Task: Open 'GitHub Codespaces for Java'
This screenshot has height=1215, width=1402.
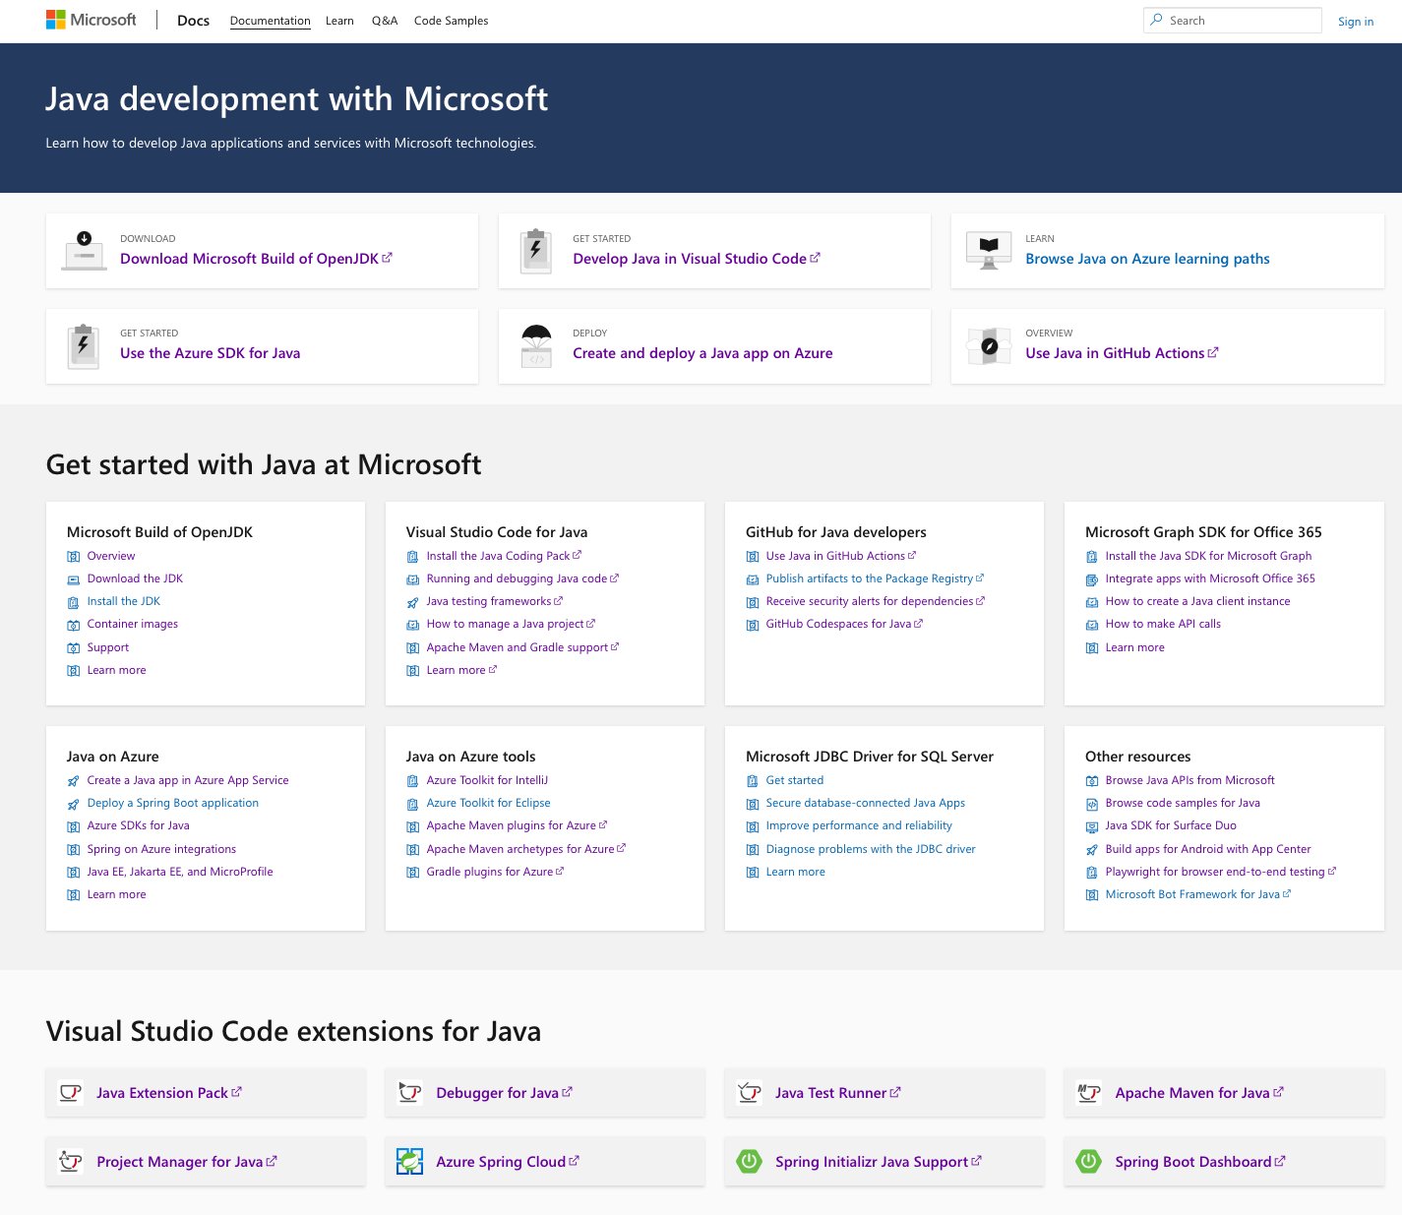Action: click(838, 623)
